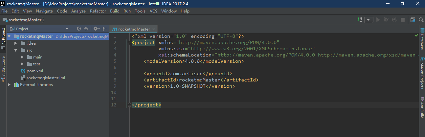
Task: Select the main folder row
Action: click(58, 57)
